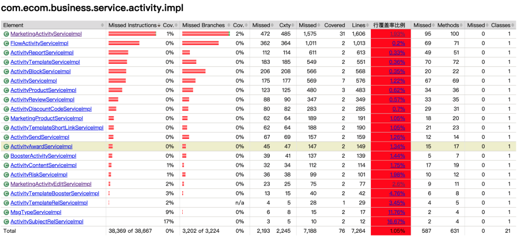The width and height of the screenshot is (520, 243).
Task: Click the class icon beside ActivityAwardServiceImpl
Action: pyautogui.click(x=6, y=147)
